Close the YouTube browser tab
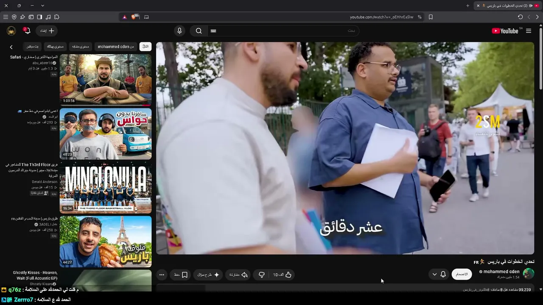Viewport: 543px width, 305px height. pyautogui.click(x=478, y=6)
